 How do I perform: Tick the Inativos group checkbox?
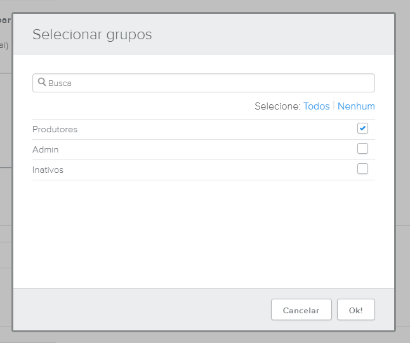[x=362, y=169]
